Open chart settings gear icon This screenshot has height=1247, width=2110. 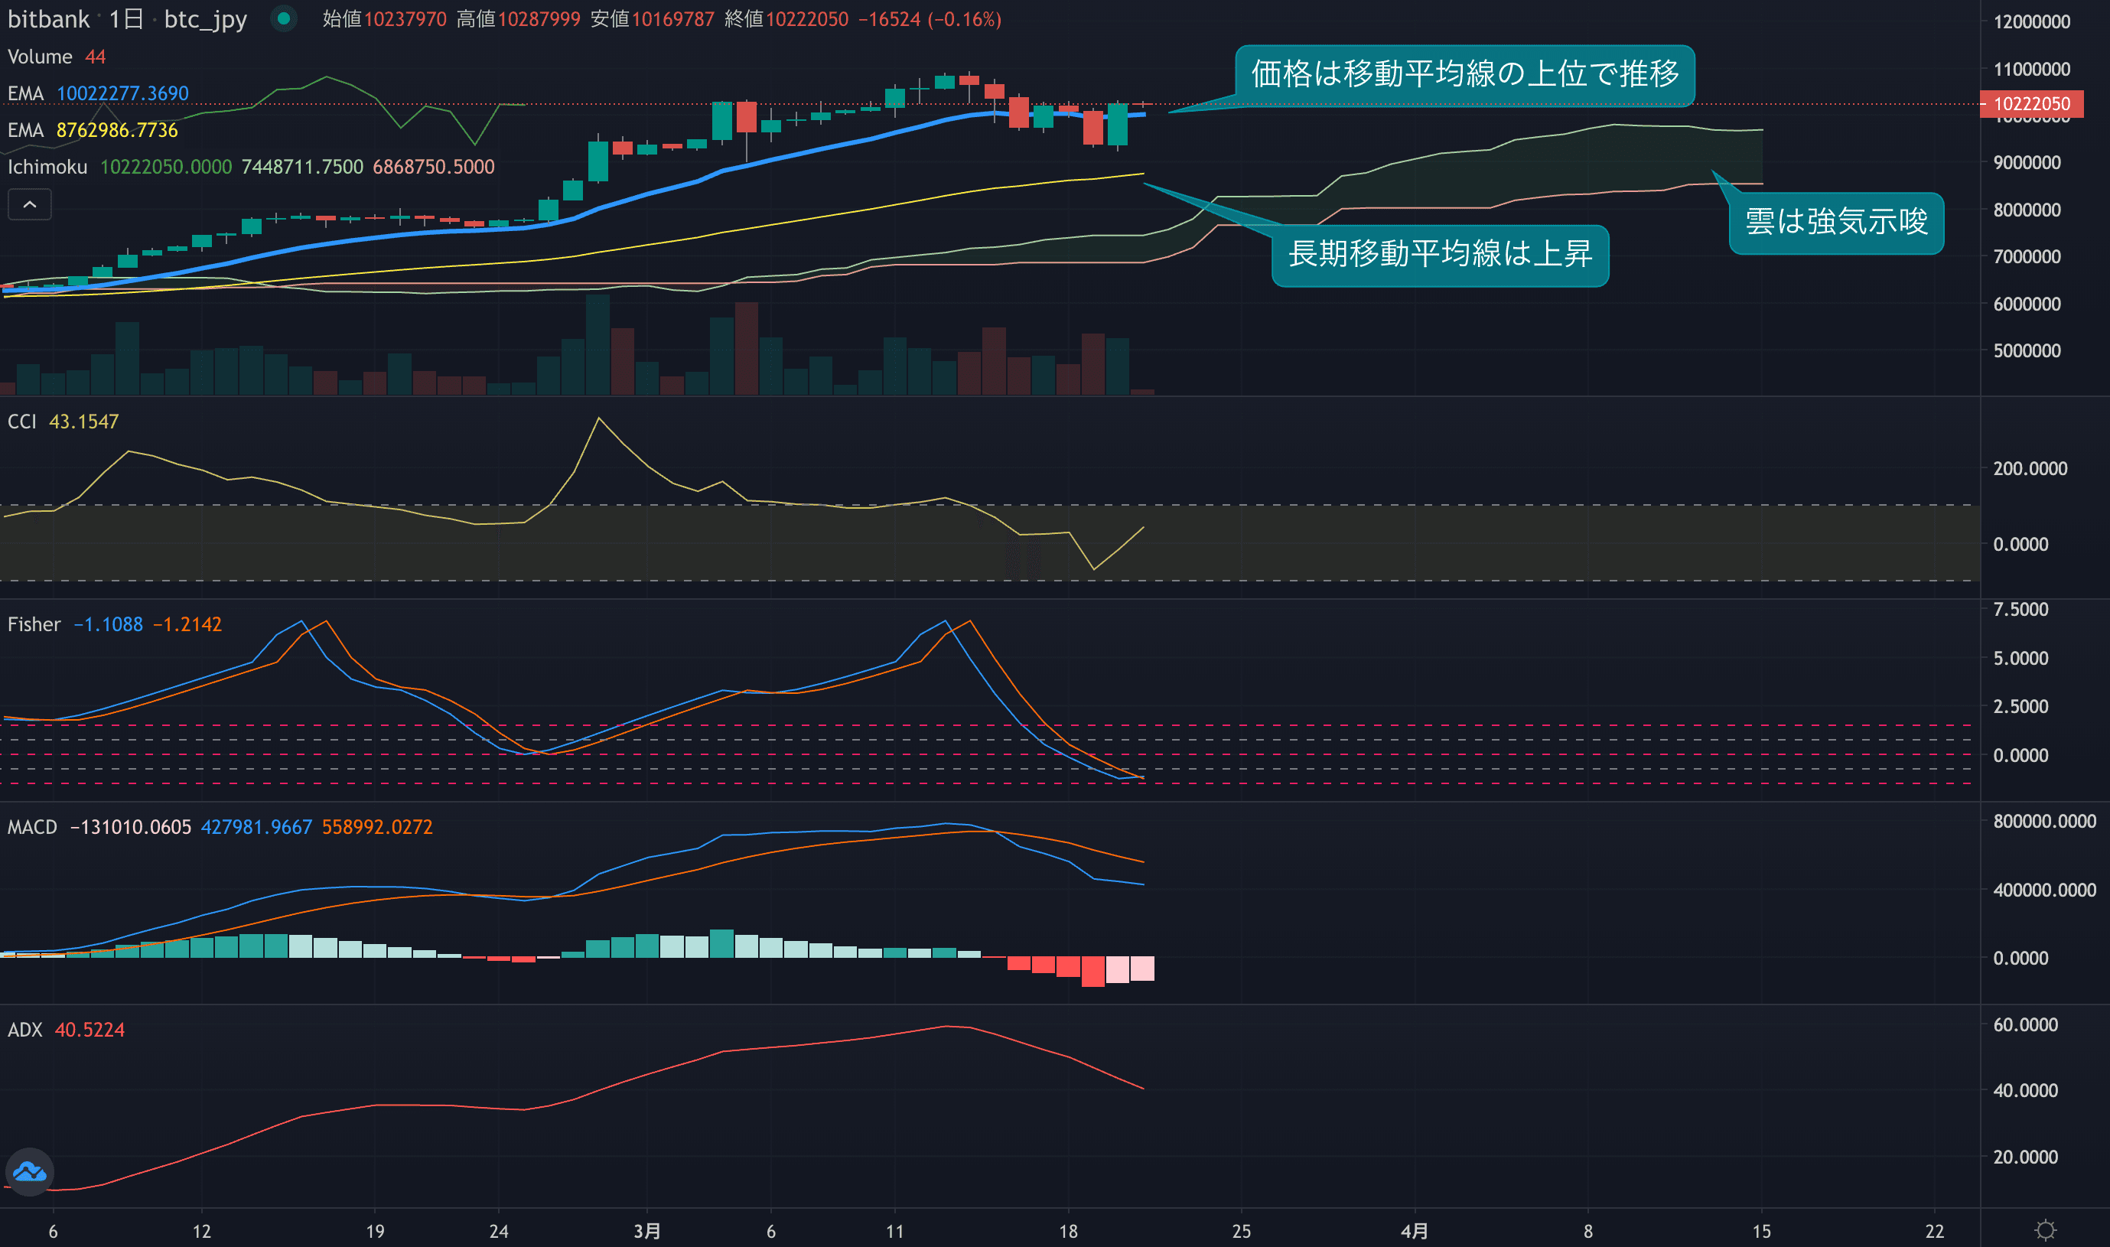click(x=2045, y=1231)
